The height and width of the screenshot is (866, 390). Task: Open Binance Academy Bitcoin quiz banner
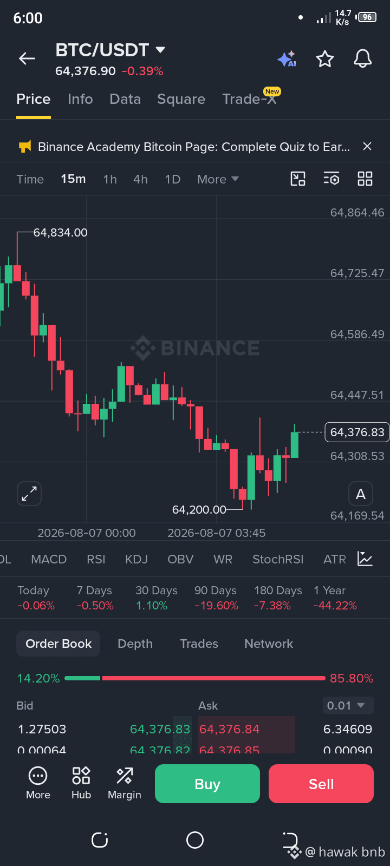[194, 147]
